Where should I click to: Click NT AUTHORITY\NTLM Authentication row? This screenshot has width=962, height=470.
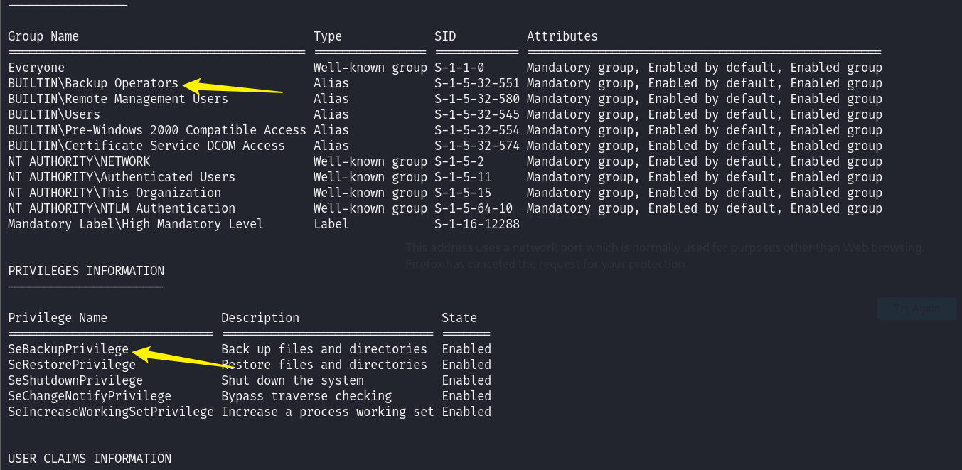(445, 208)
